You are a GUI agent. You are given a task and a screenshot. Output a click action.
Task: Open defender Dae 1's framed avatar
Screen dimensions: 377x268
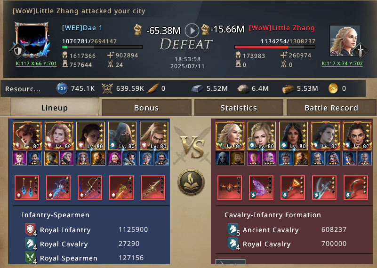tap(32, 40)
